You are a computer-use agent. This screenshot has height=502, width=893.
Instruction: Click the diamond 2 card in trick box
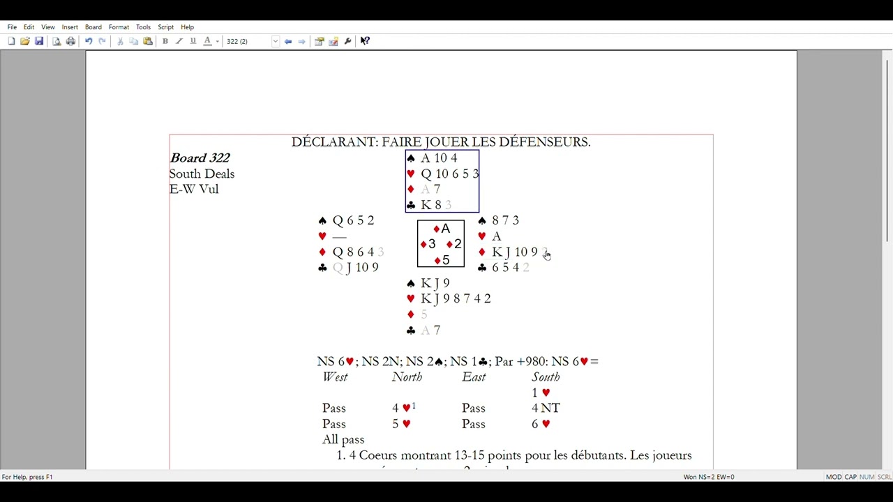tap(453, 244)
